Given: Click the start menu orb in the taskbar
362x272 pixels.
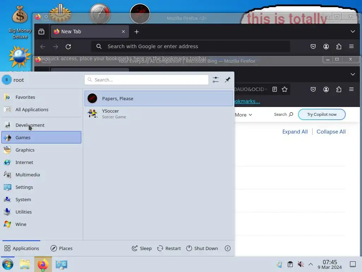Looking at the screenshot, I should point(8,264).
